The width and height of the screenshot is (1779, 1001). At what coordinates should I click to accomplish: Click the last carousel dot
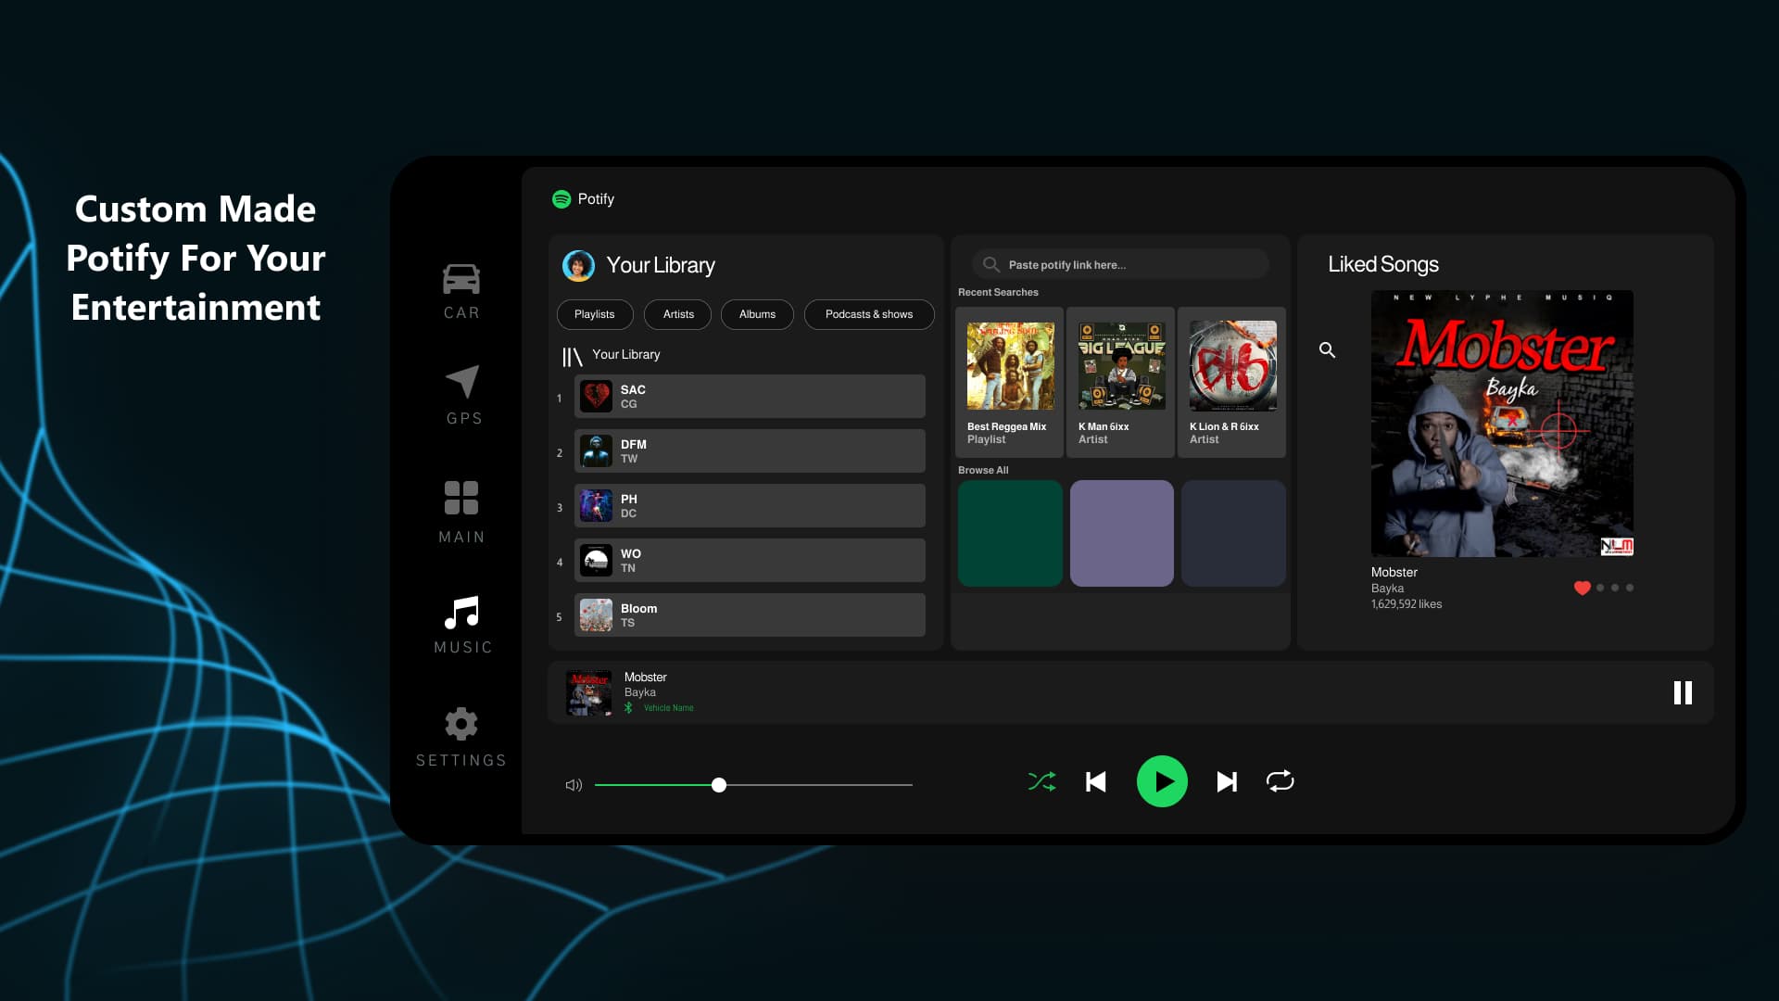[1630, 588]
